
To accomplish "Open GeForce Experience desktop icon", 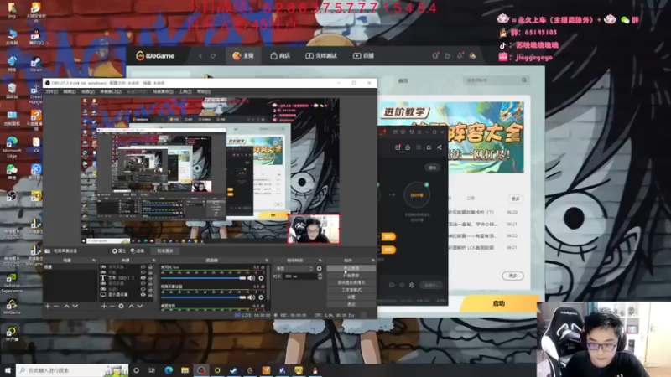I will click(12, 282).
